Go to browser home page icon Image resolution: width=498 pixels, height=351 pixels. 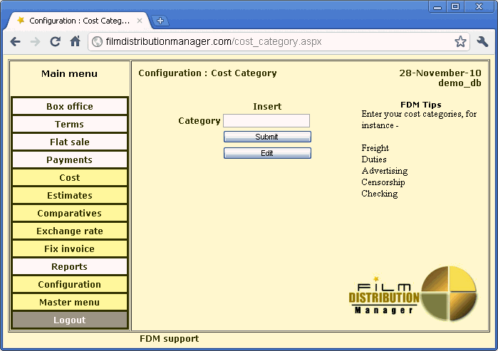(75, 42)
